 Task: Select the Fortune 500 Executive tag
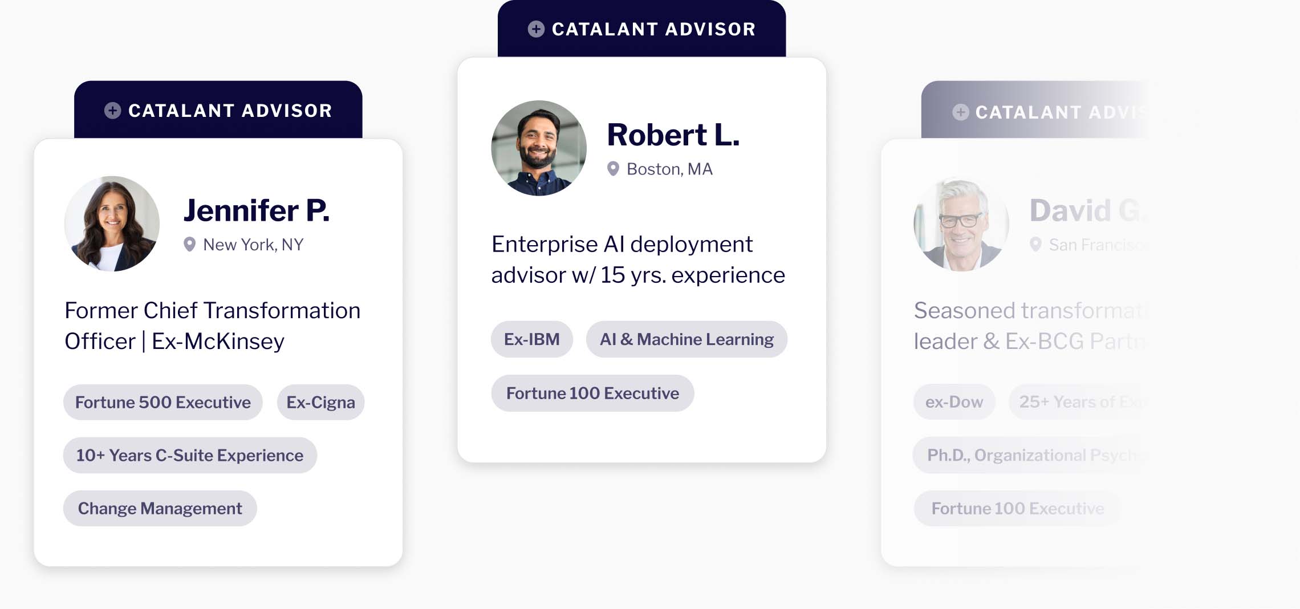pos(163,403)
